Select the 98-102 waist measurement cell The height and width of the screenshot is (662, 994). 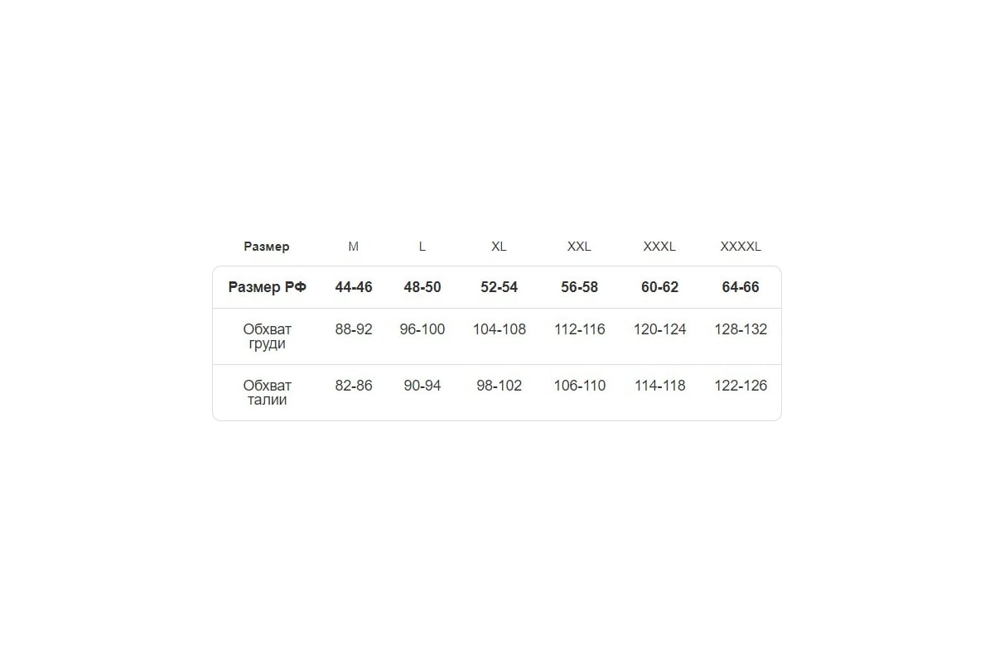[499, 386]
